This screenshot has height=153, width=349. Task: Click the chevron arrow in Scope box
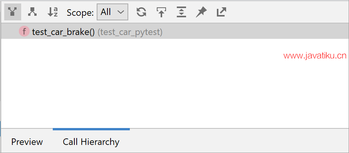[x=121, y=12]
